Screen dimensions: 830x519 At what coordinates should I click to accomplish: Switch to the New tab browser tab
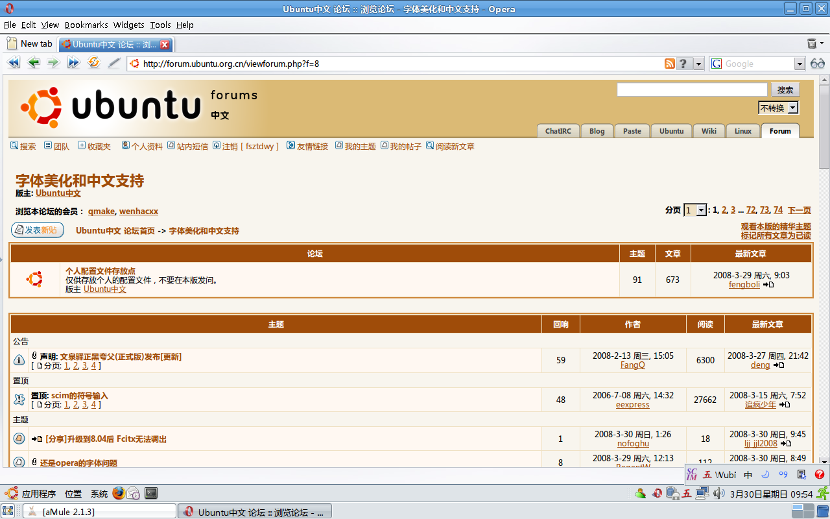30,43
